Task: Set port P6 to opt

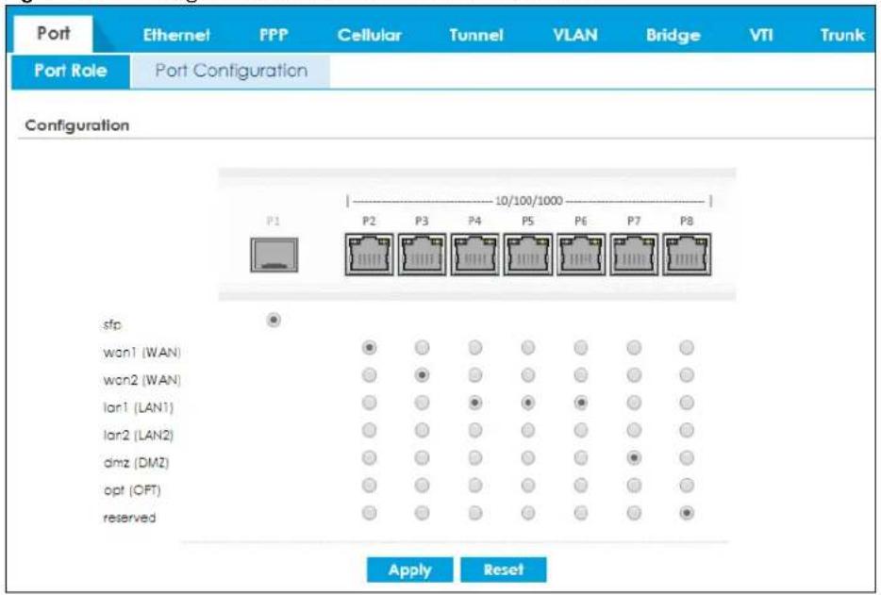Action: coord(581,485)
